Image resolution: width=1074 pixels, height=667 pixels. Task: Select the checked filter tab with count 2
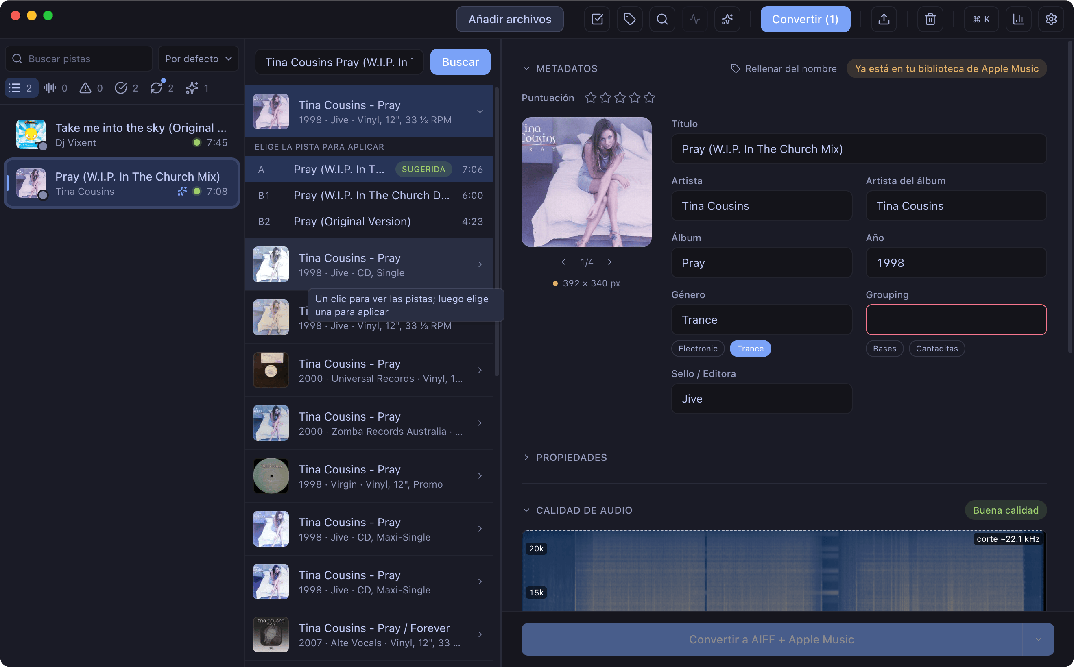click(126, 88)
